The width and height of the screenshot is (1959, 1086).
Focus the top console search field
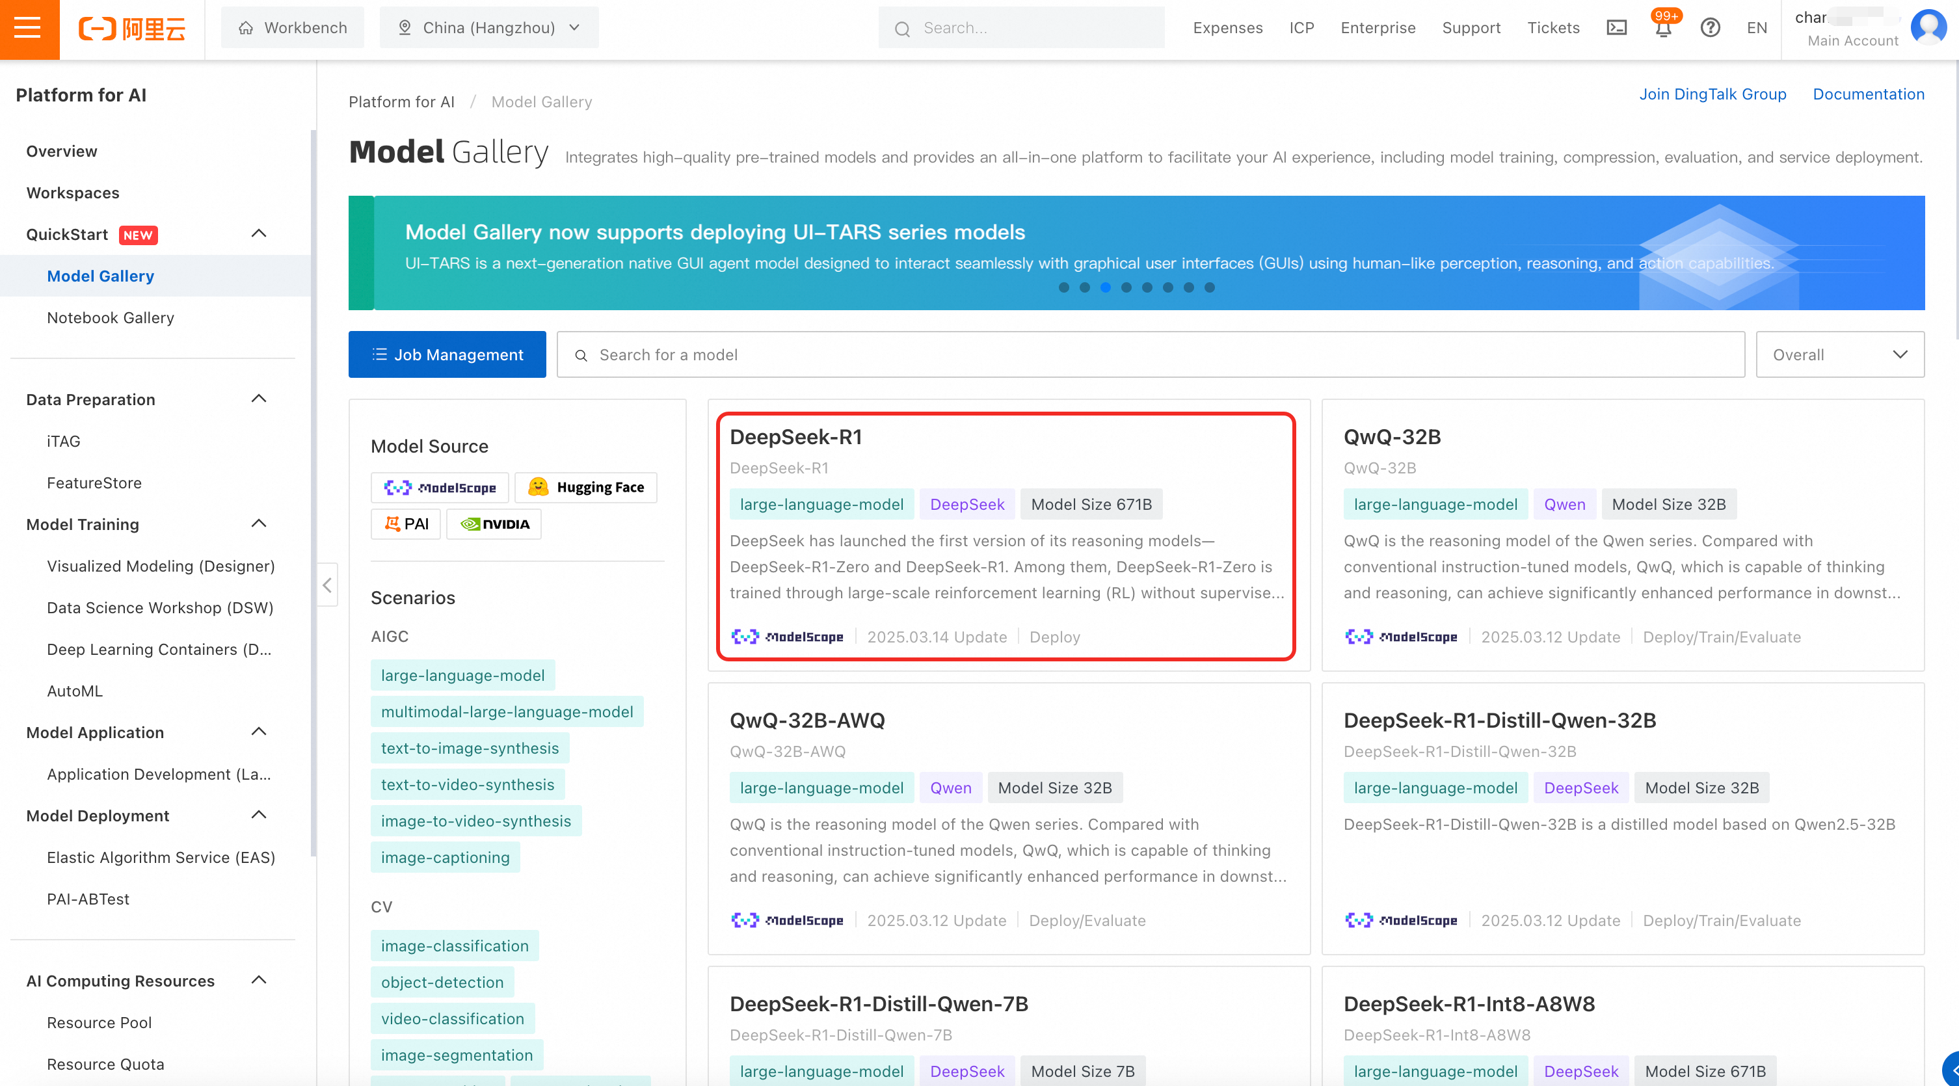1021,28
